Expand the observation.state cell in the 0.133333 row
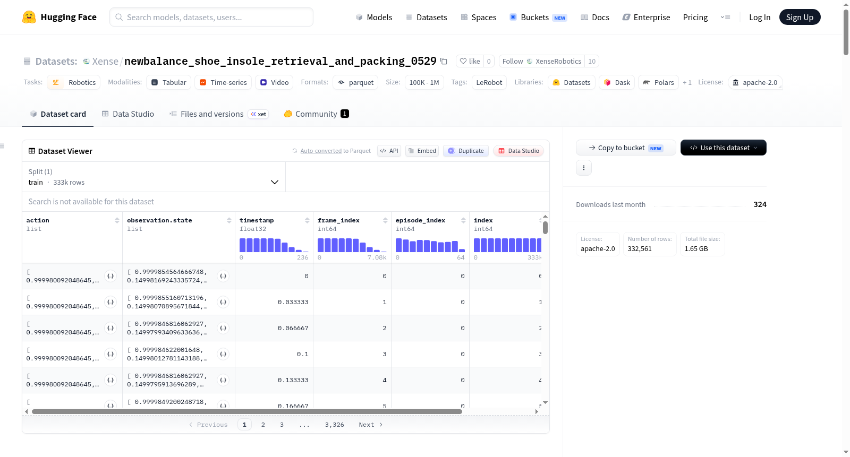Image resolution: width=850 pixels, height=457 pixels. [223, 380]
